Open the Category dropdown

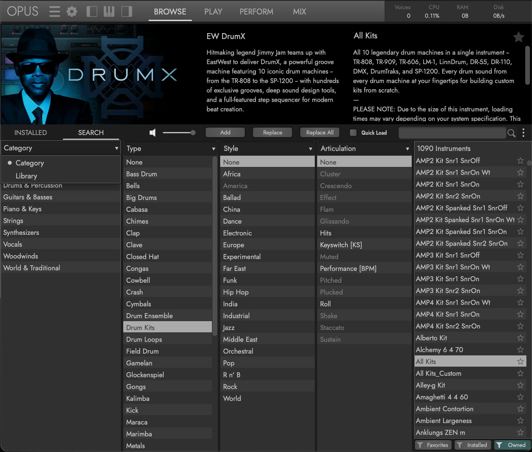click(61, 148)
